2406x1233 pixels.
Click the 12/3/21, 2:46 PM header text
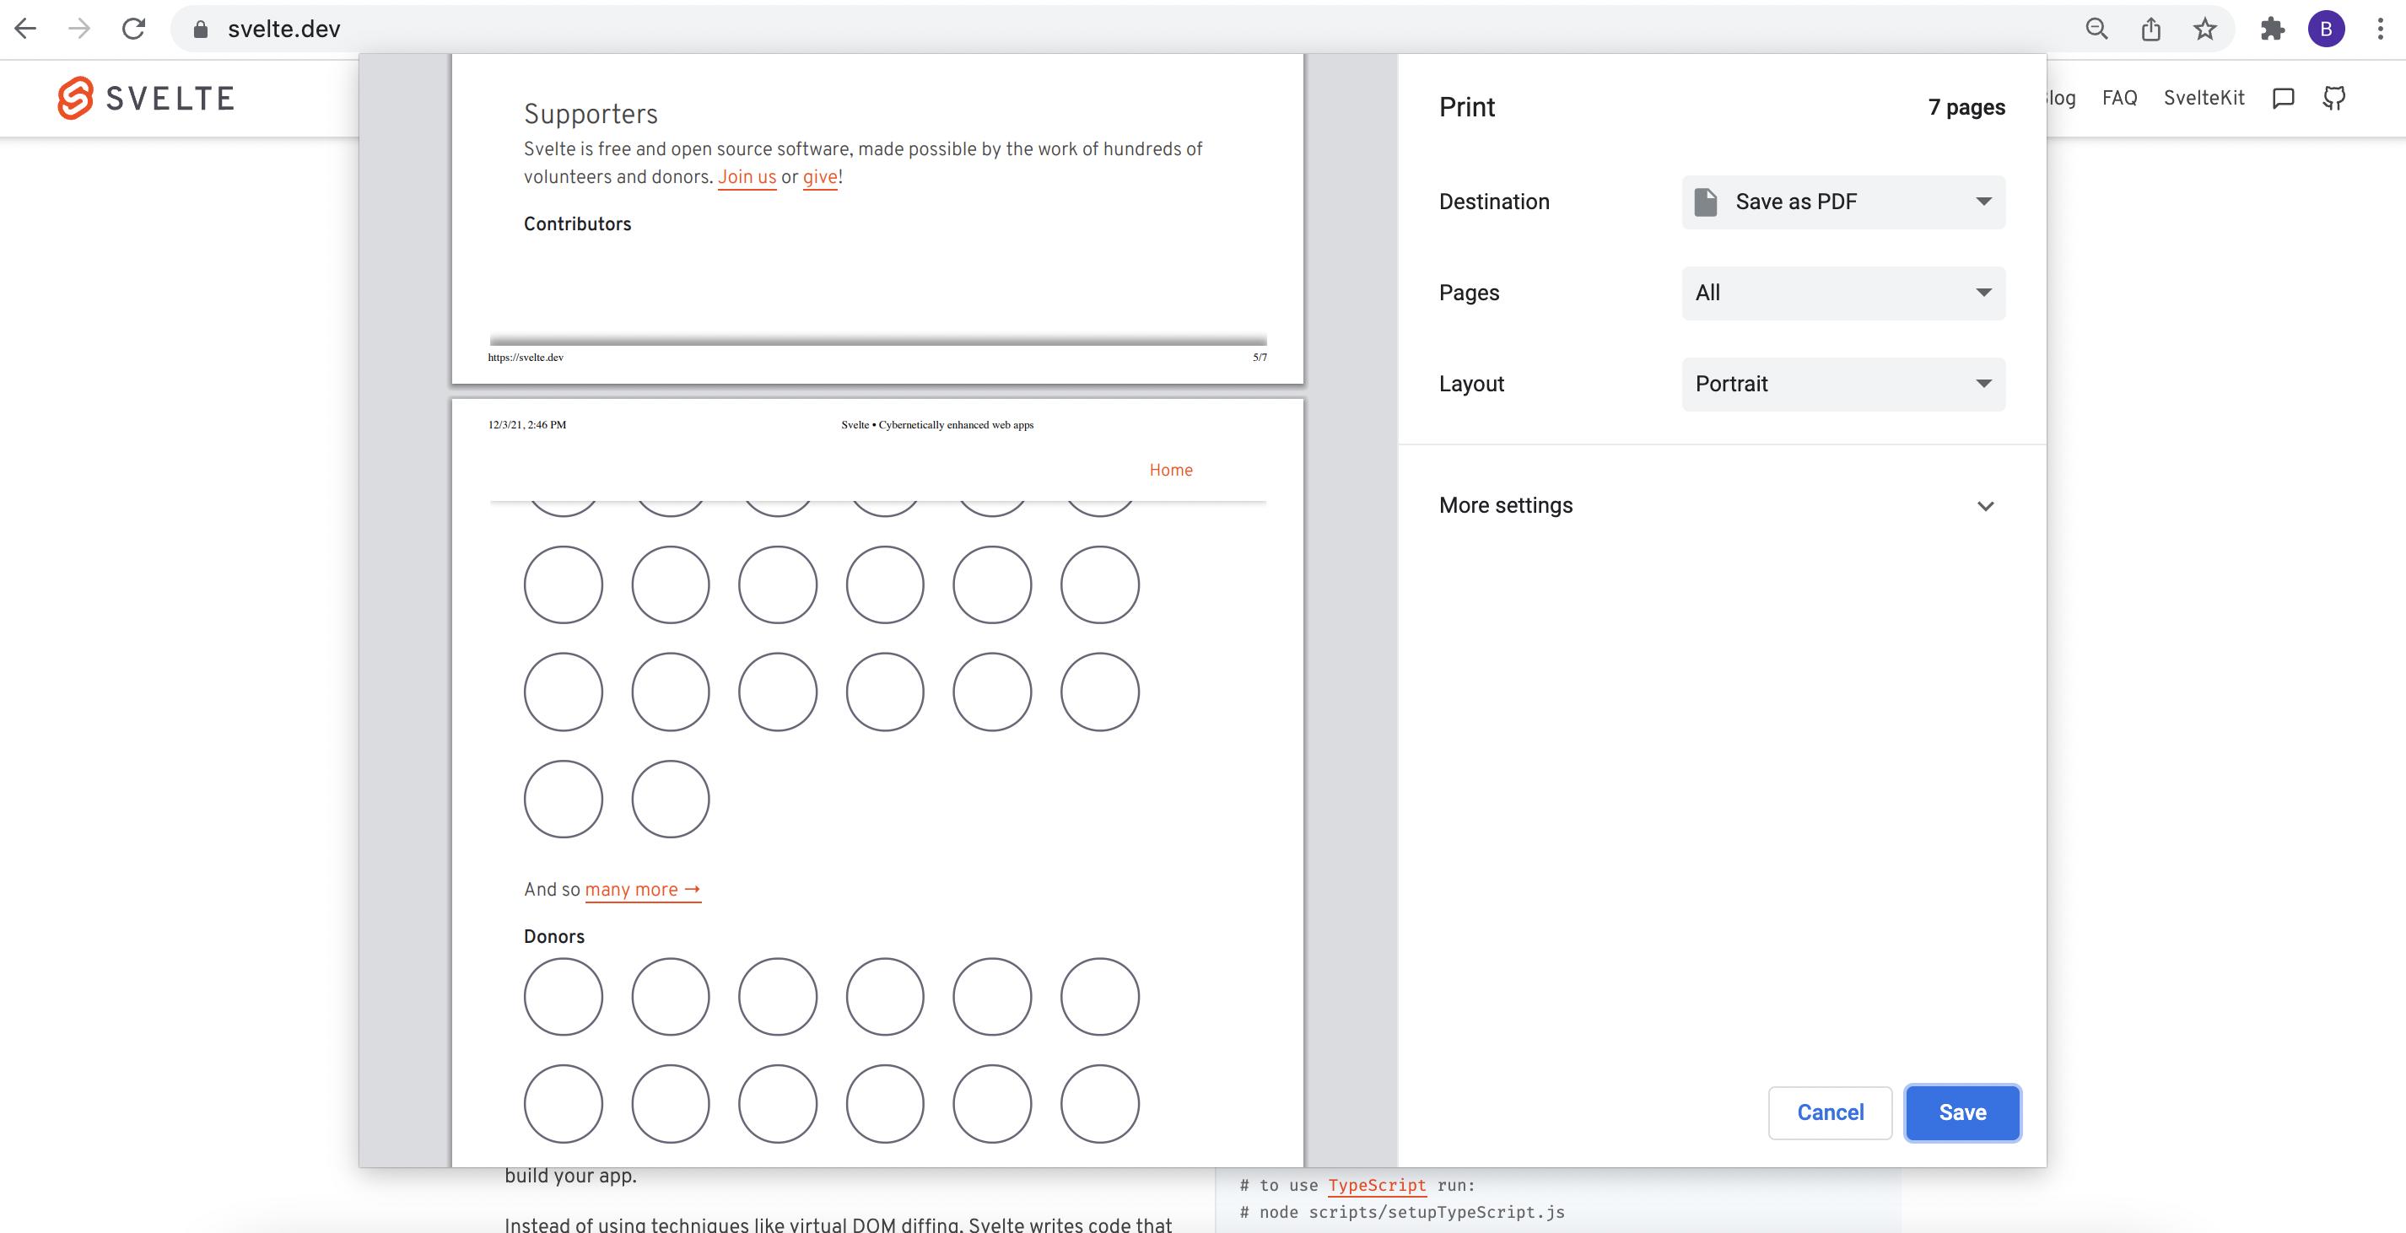(x=526, y=425)
